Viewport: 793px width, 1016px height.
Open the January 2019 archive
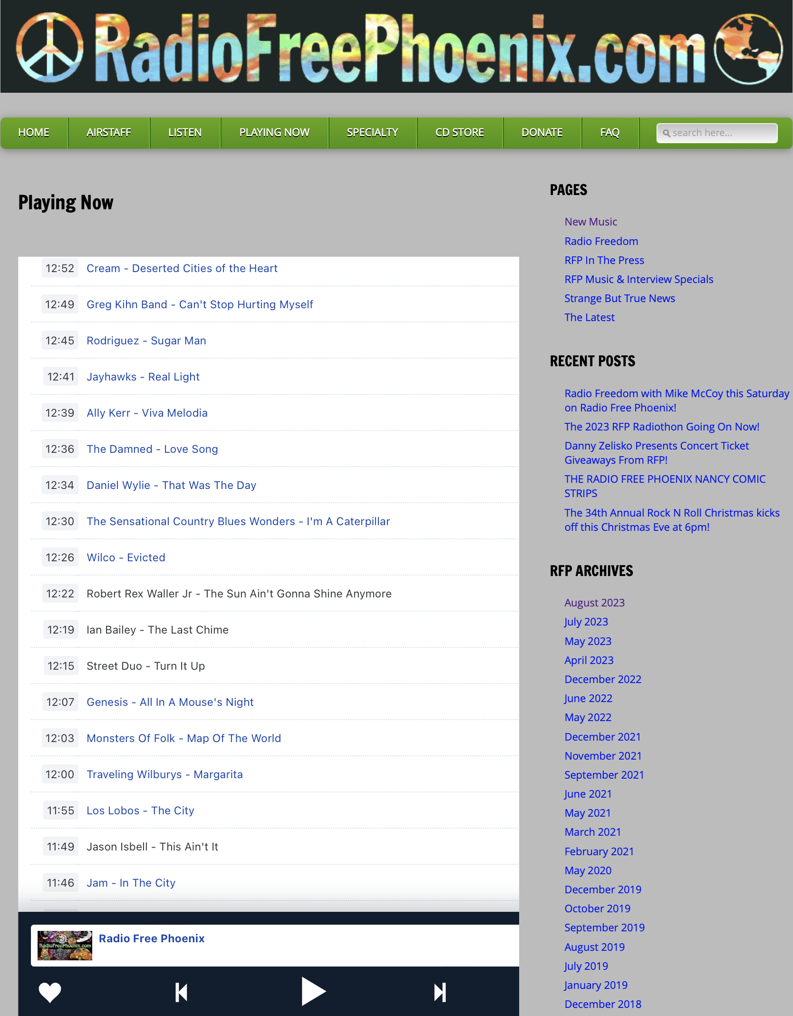click(596, 985)
